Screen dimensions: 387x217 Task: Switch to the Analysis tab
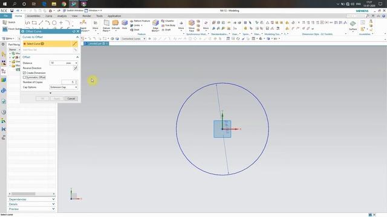(x=62, y=16)
